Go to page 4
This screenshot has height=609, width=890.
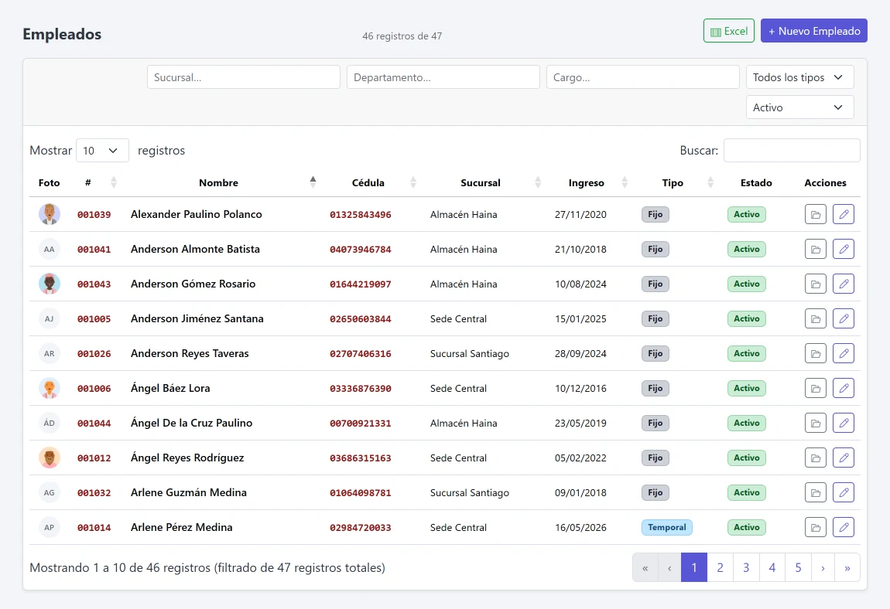(772, 567)
